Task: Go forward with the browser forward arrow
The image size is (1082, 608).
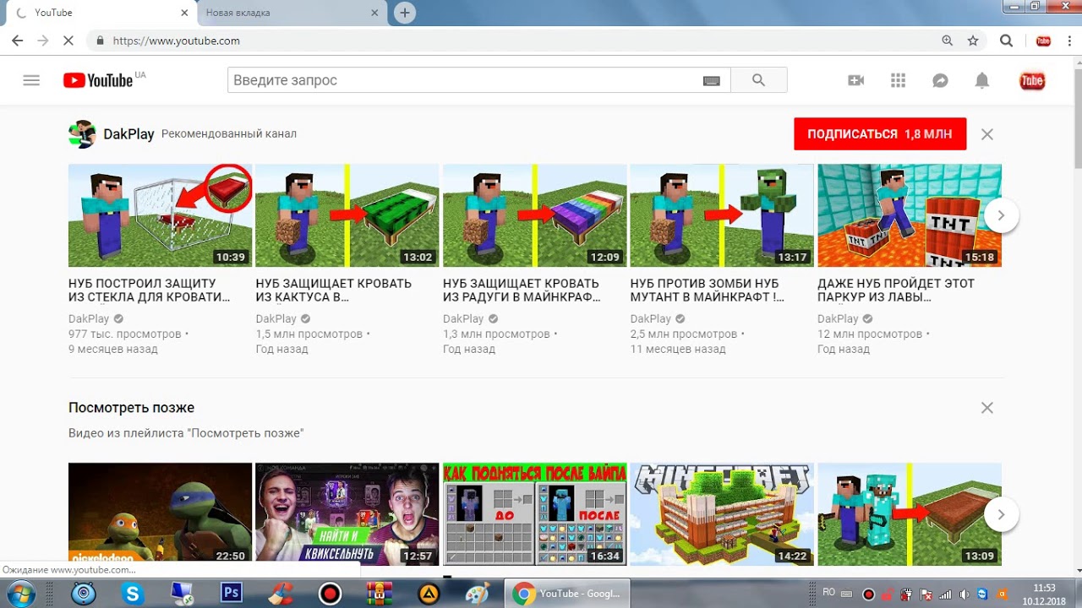Action: 42,41
